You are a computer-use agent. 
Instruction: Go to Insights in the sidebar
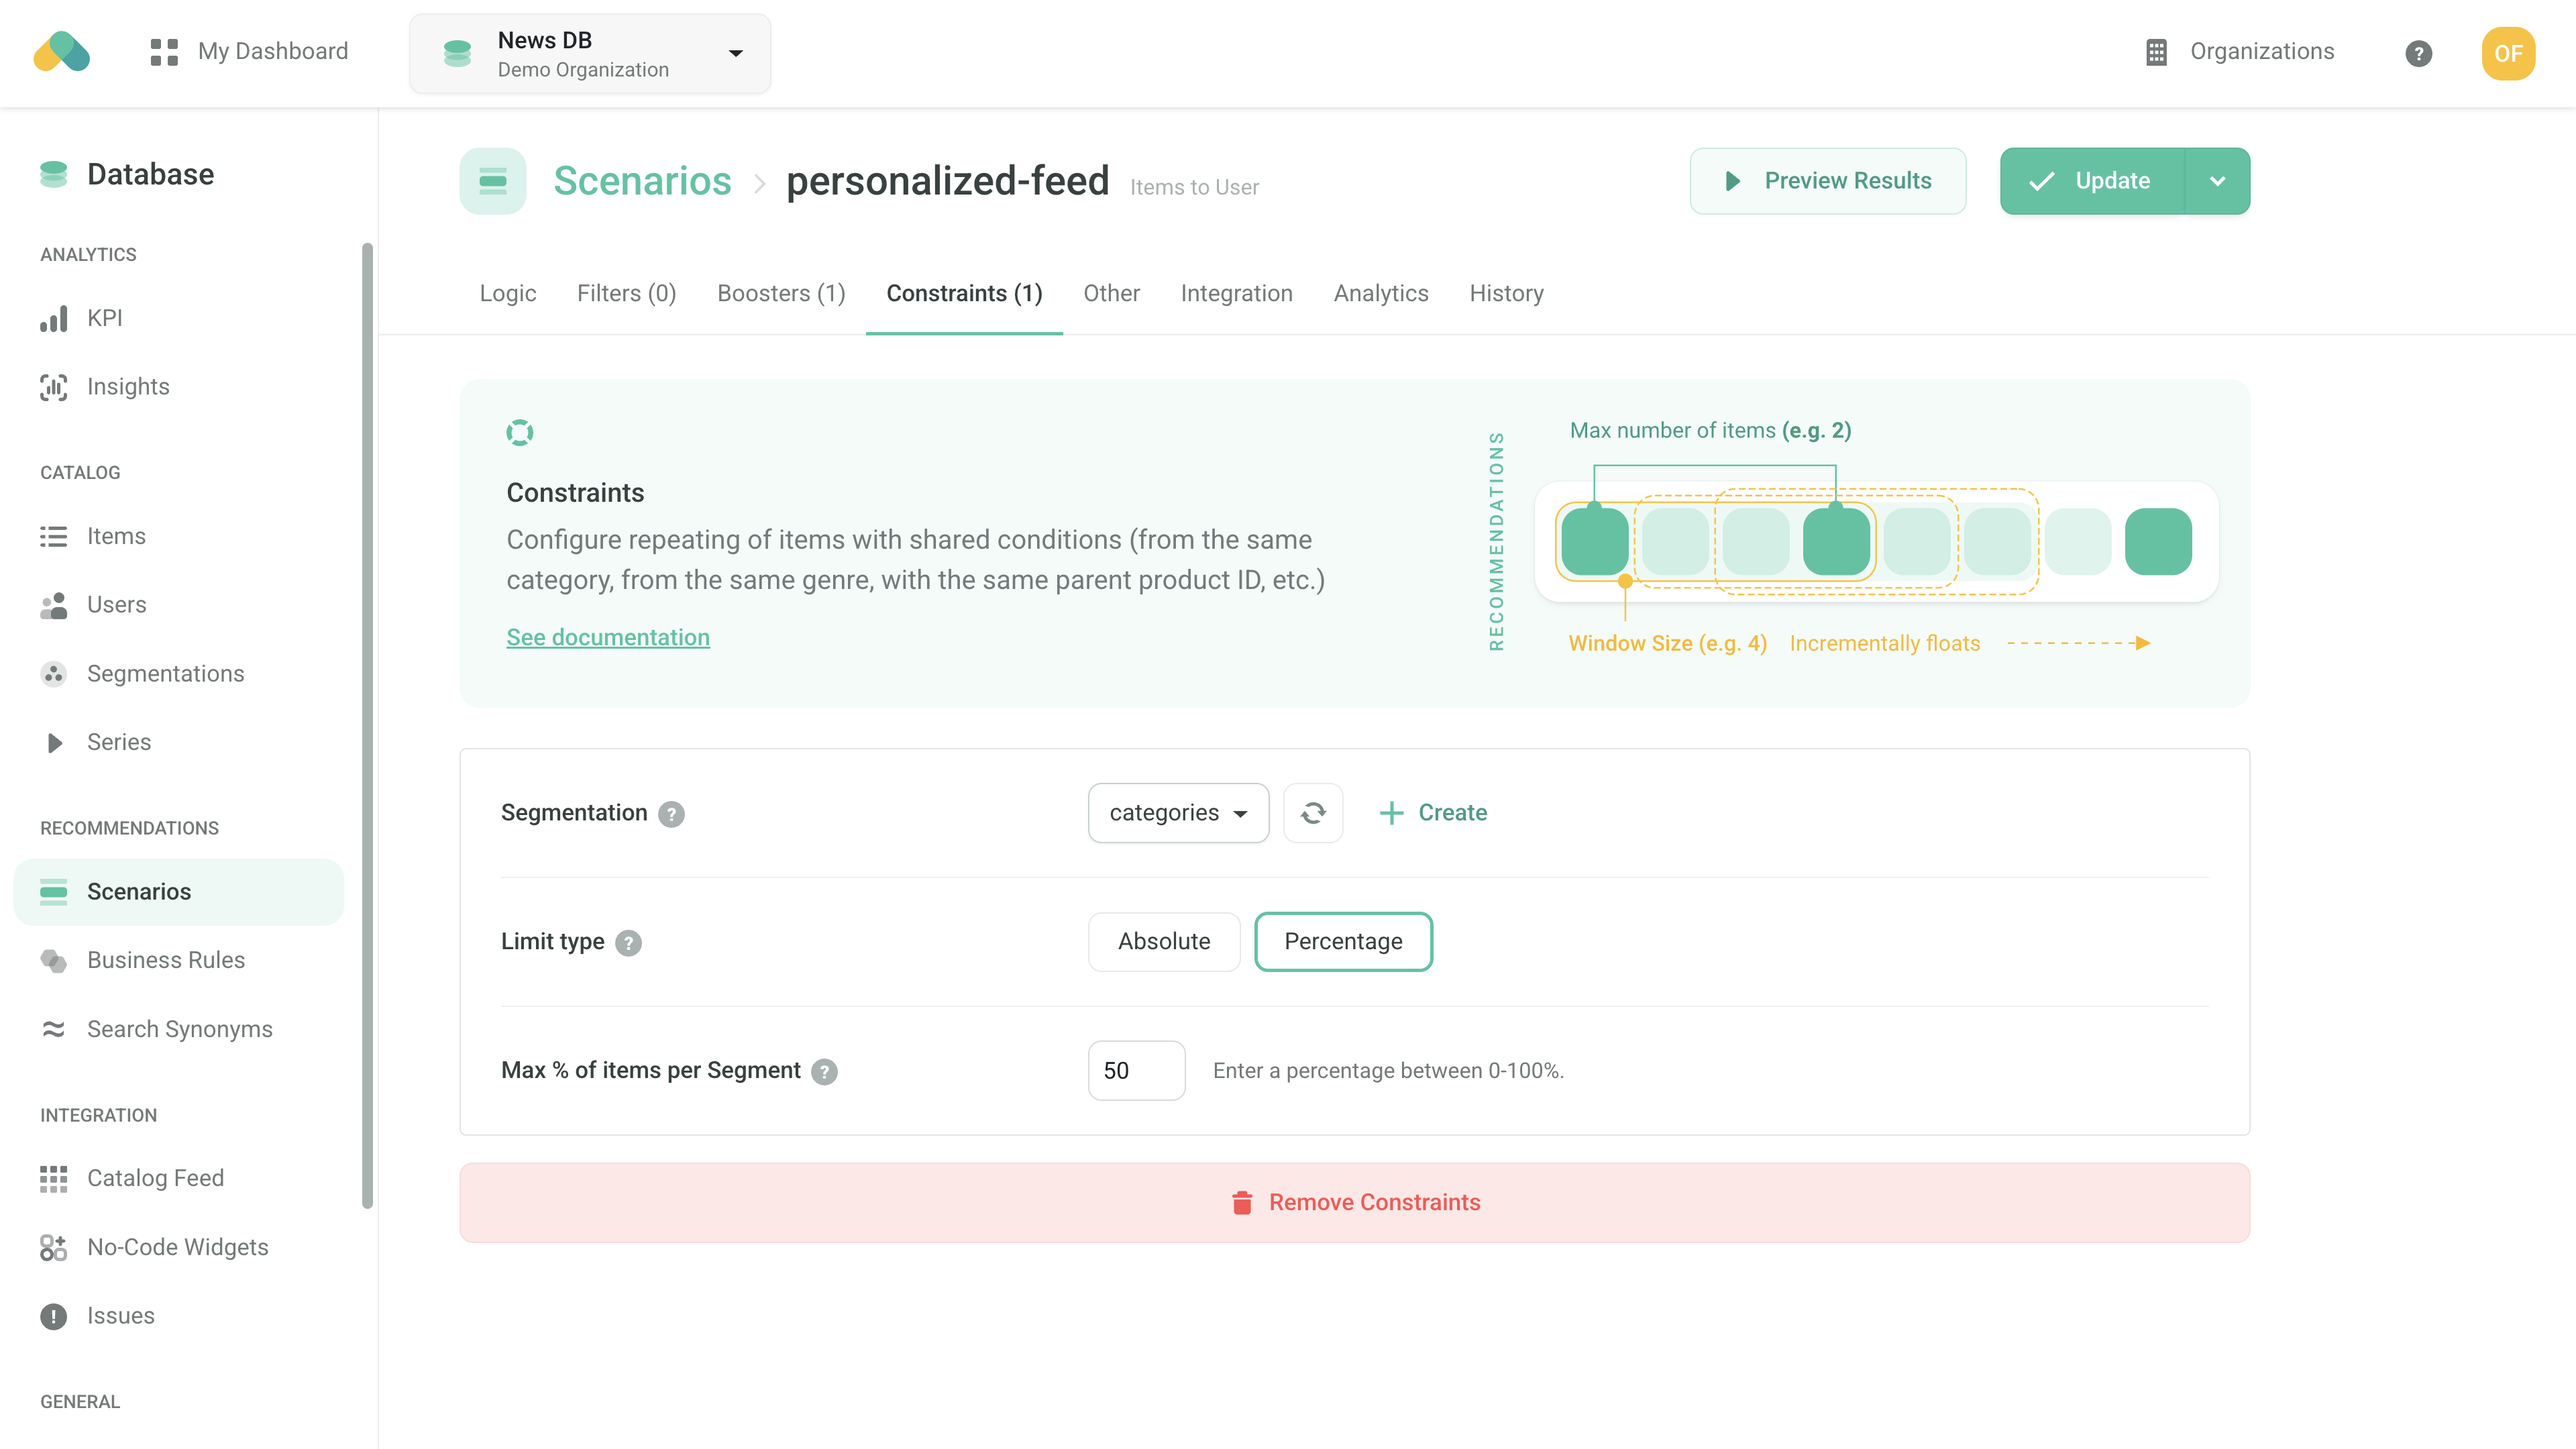point(128,387)
